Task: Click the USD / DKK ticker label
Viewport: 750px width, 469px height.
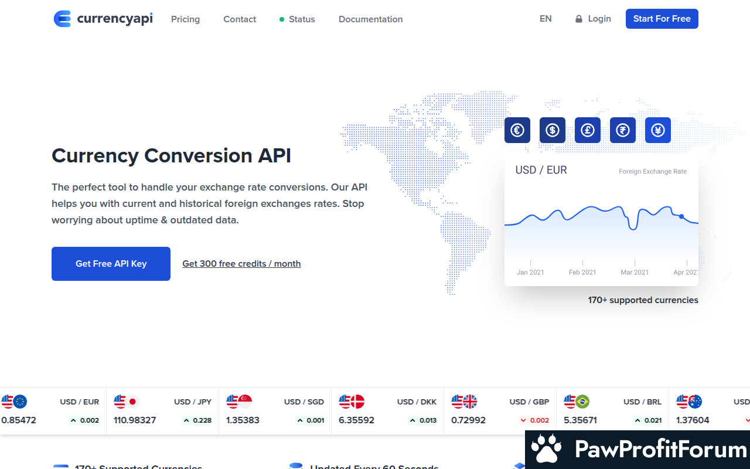Action: coord(417,402)
